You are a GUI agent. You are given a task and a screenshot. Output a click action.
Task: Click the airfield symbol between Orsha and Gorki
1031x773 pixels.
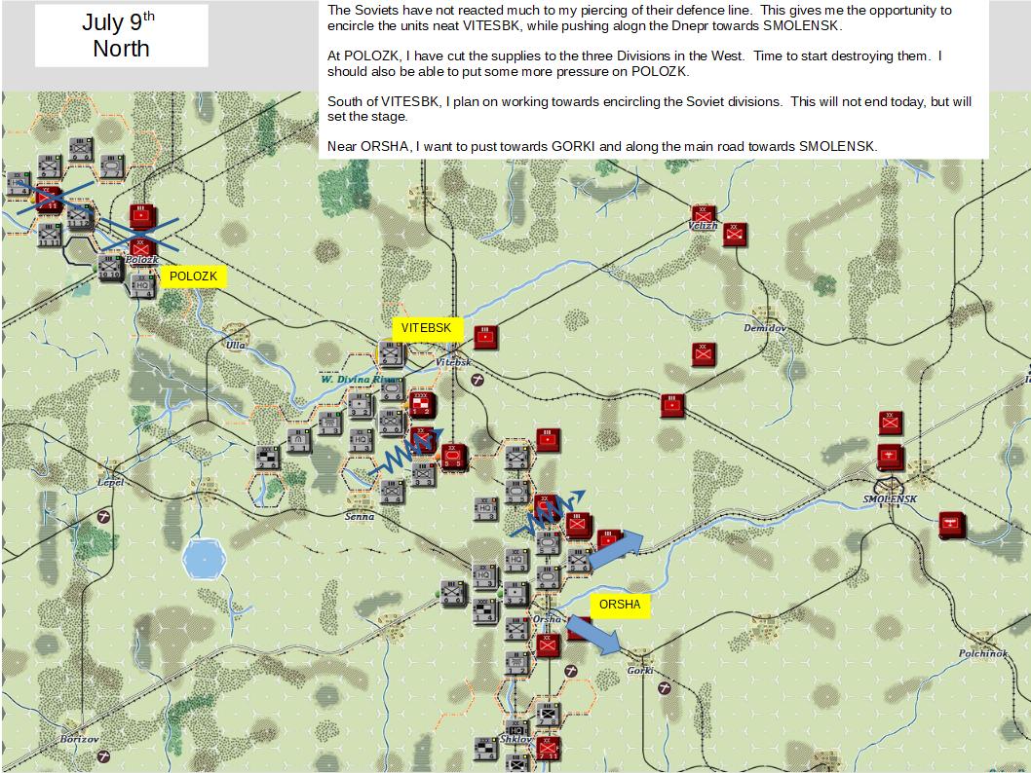point(571,671)
